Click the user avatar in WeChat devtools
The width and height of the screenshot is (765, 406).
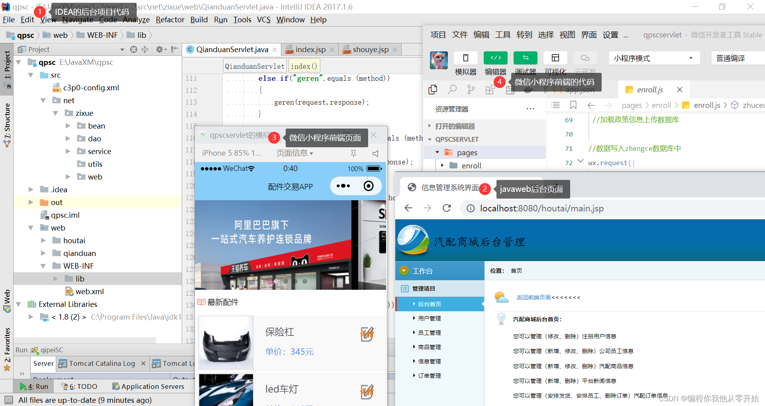pos(439,60)
